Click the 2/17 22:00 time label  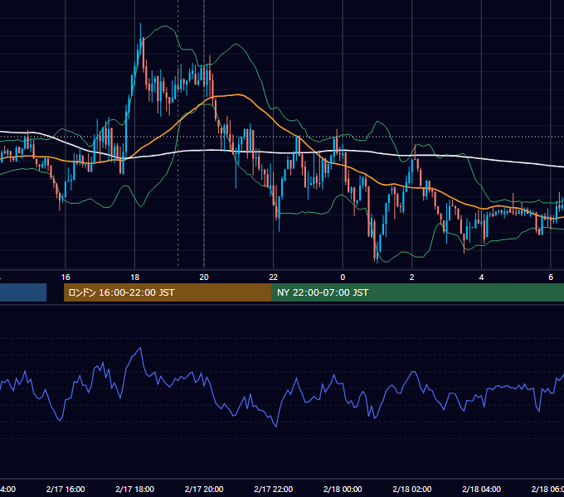[x=274, y=489]
